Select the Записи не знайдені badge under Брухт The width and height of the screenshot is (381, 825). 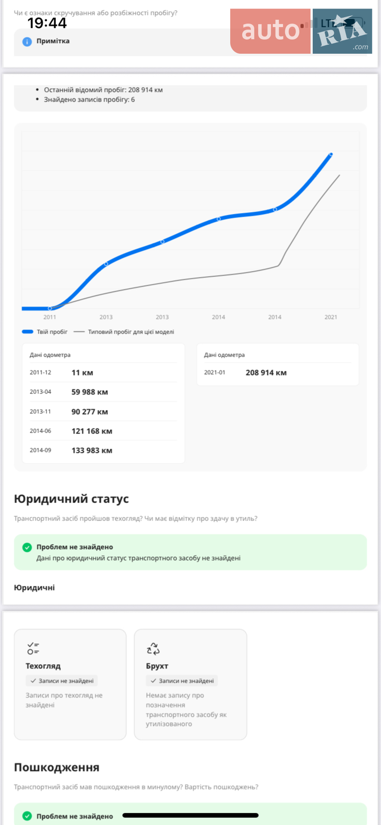182,681
